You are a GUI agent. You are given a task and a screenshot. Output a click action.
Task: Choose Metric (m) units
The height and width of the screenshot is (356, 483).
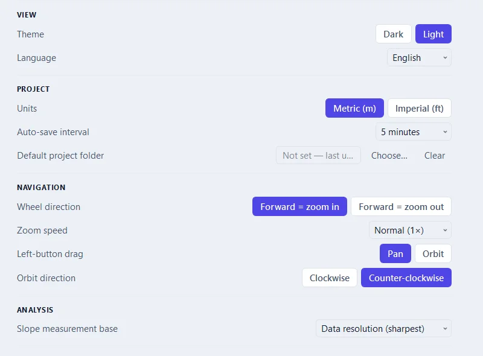[x=354, y=108]
